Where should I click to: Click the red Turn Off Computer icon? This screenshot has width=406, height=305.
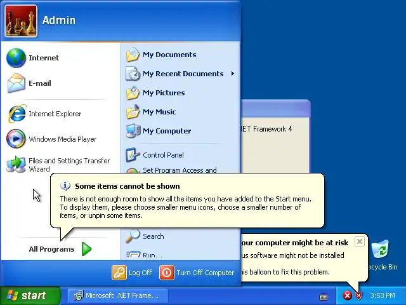pos(167,273)
